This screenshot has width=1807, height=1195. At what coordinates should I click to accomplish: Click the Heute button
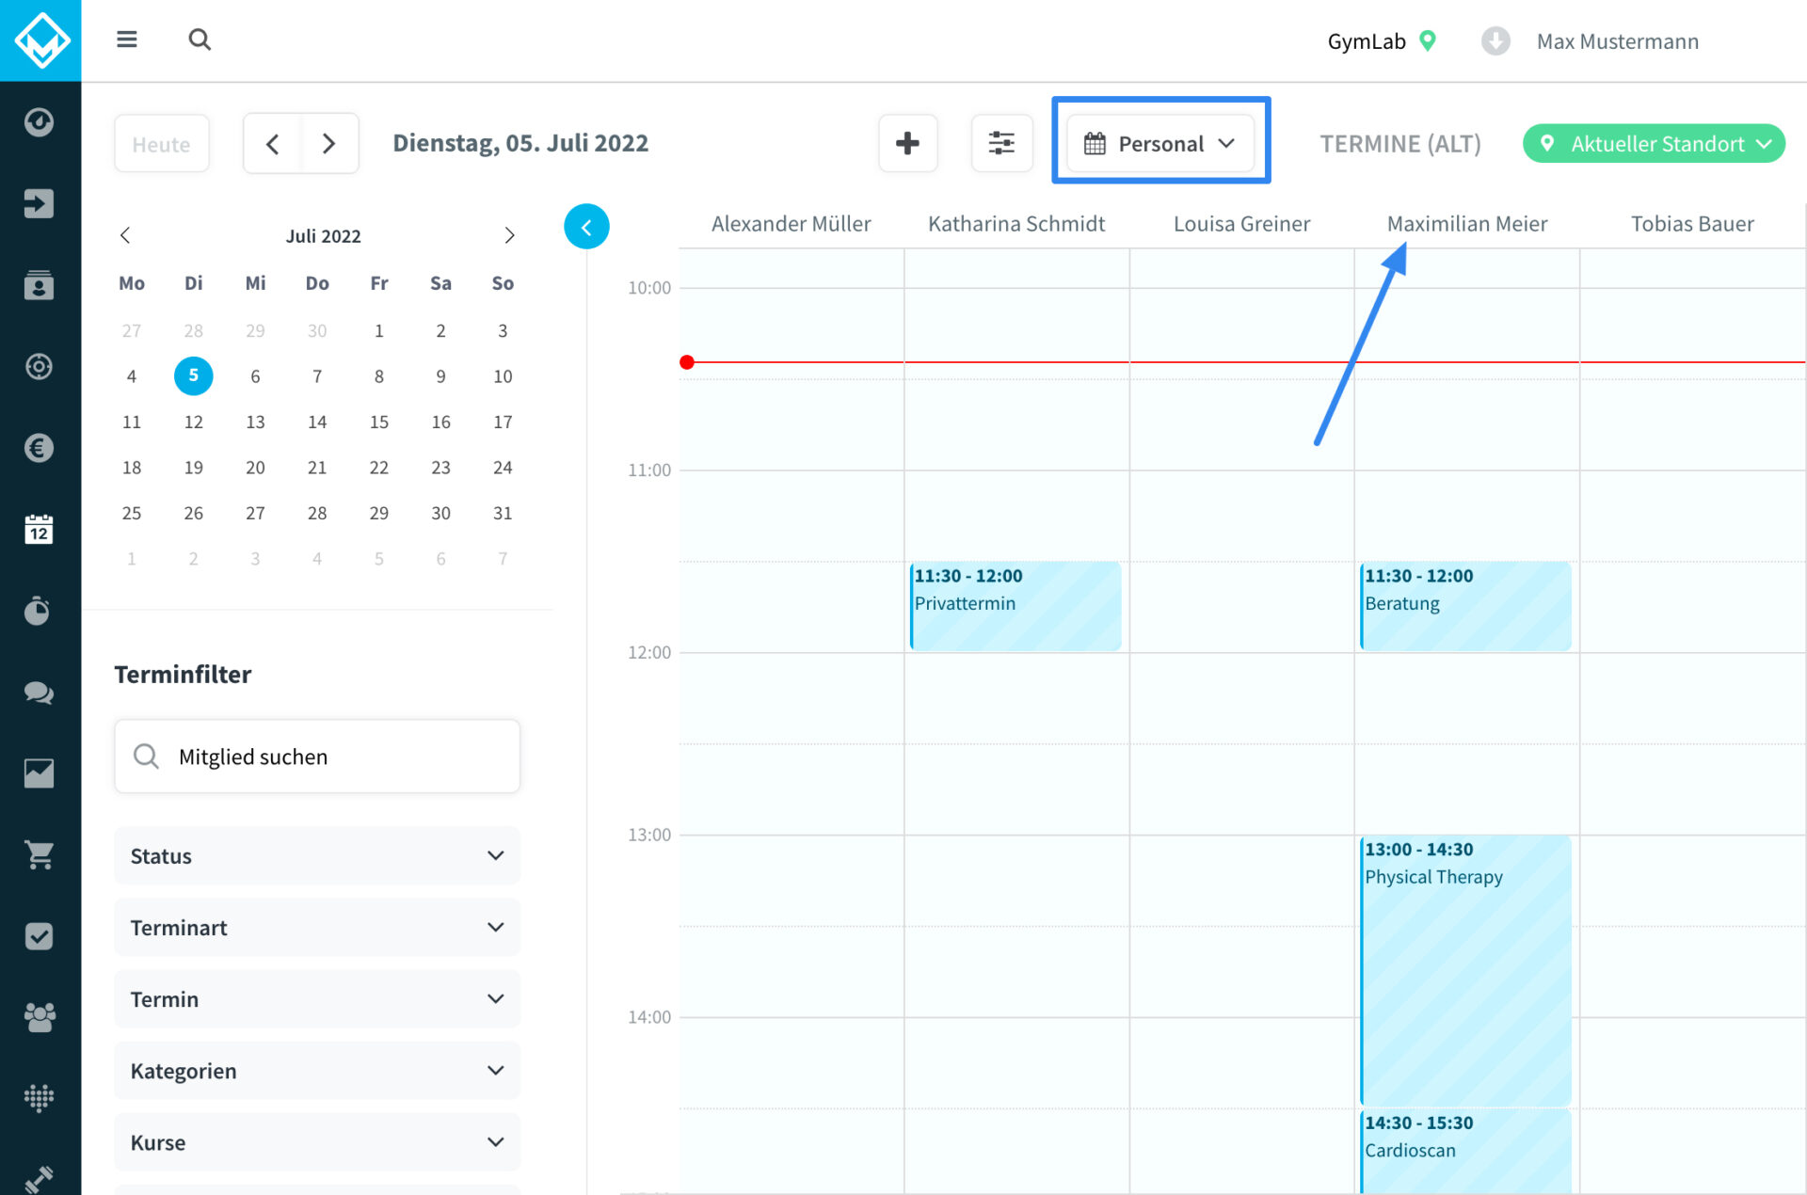click(161, 144)
